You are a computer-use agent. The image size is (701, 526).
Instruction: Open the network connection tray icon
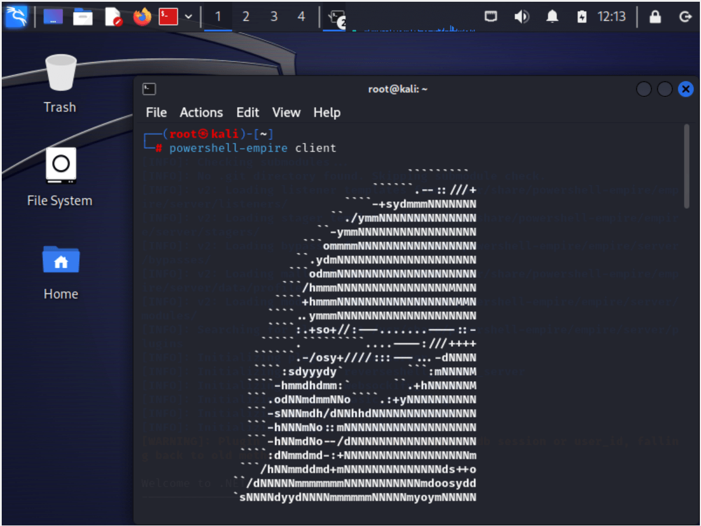click(490, 17)
